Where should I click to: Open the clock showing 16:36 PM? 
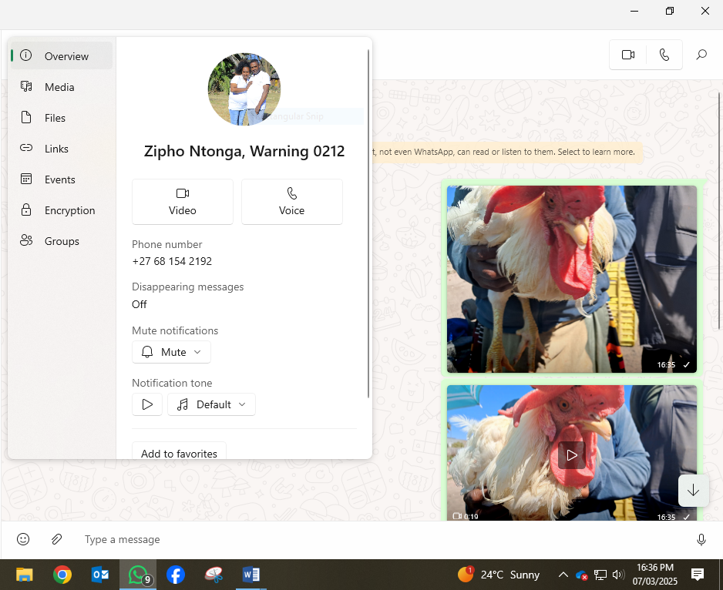[x=654, y=575]
